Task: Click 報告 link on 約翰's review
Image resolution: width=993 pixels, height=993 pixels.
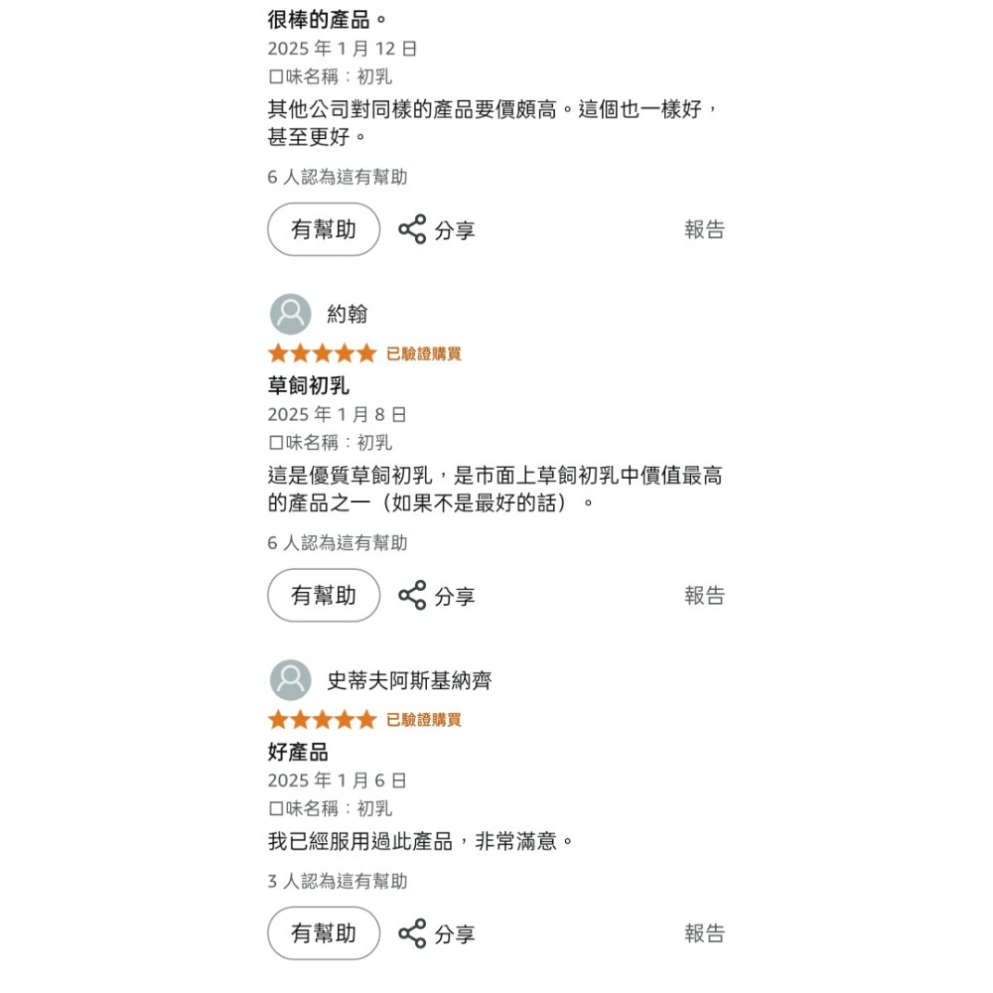Action: [x=705, y=596]
